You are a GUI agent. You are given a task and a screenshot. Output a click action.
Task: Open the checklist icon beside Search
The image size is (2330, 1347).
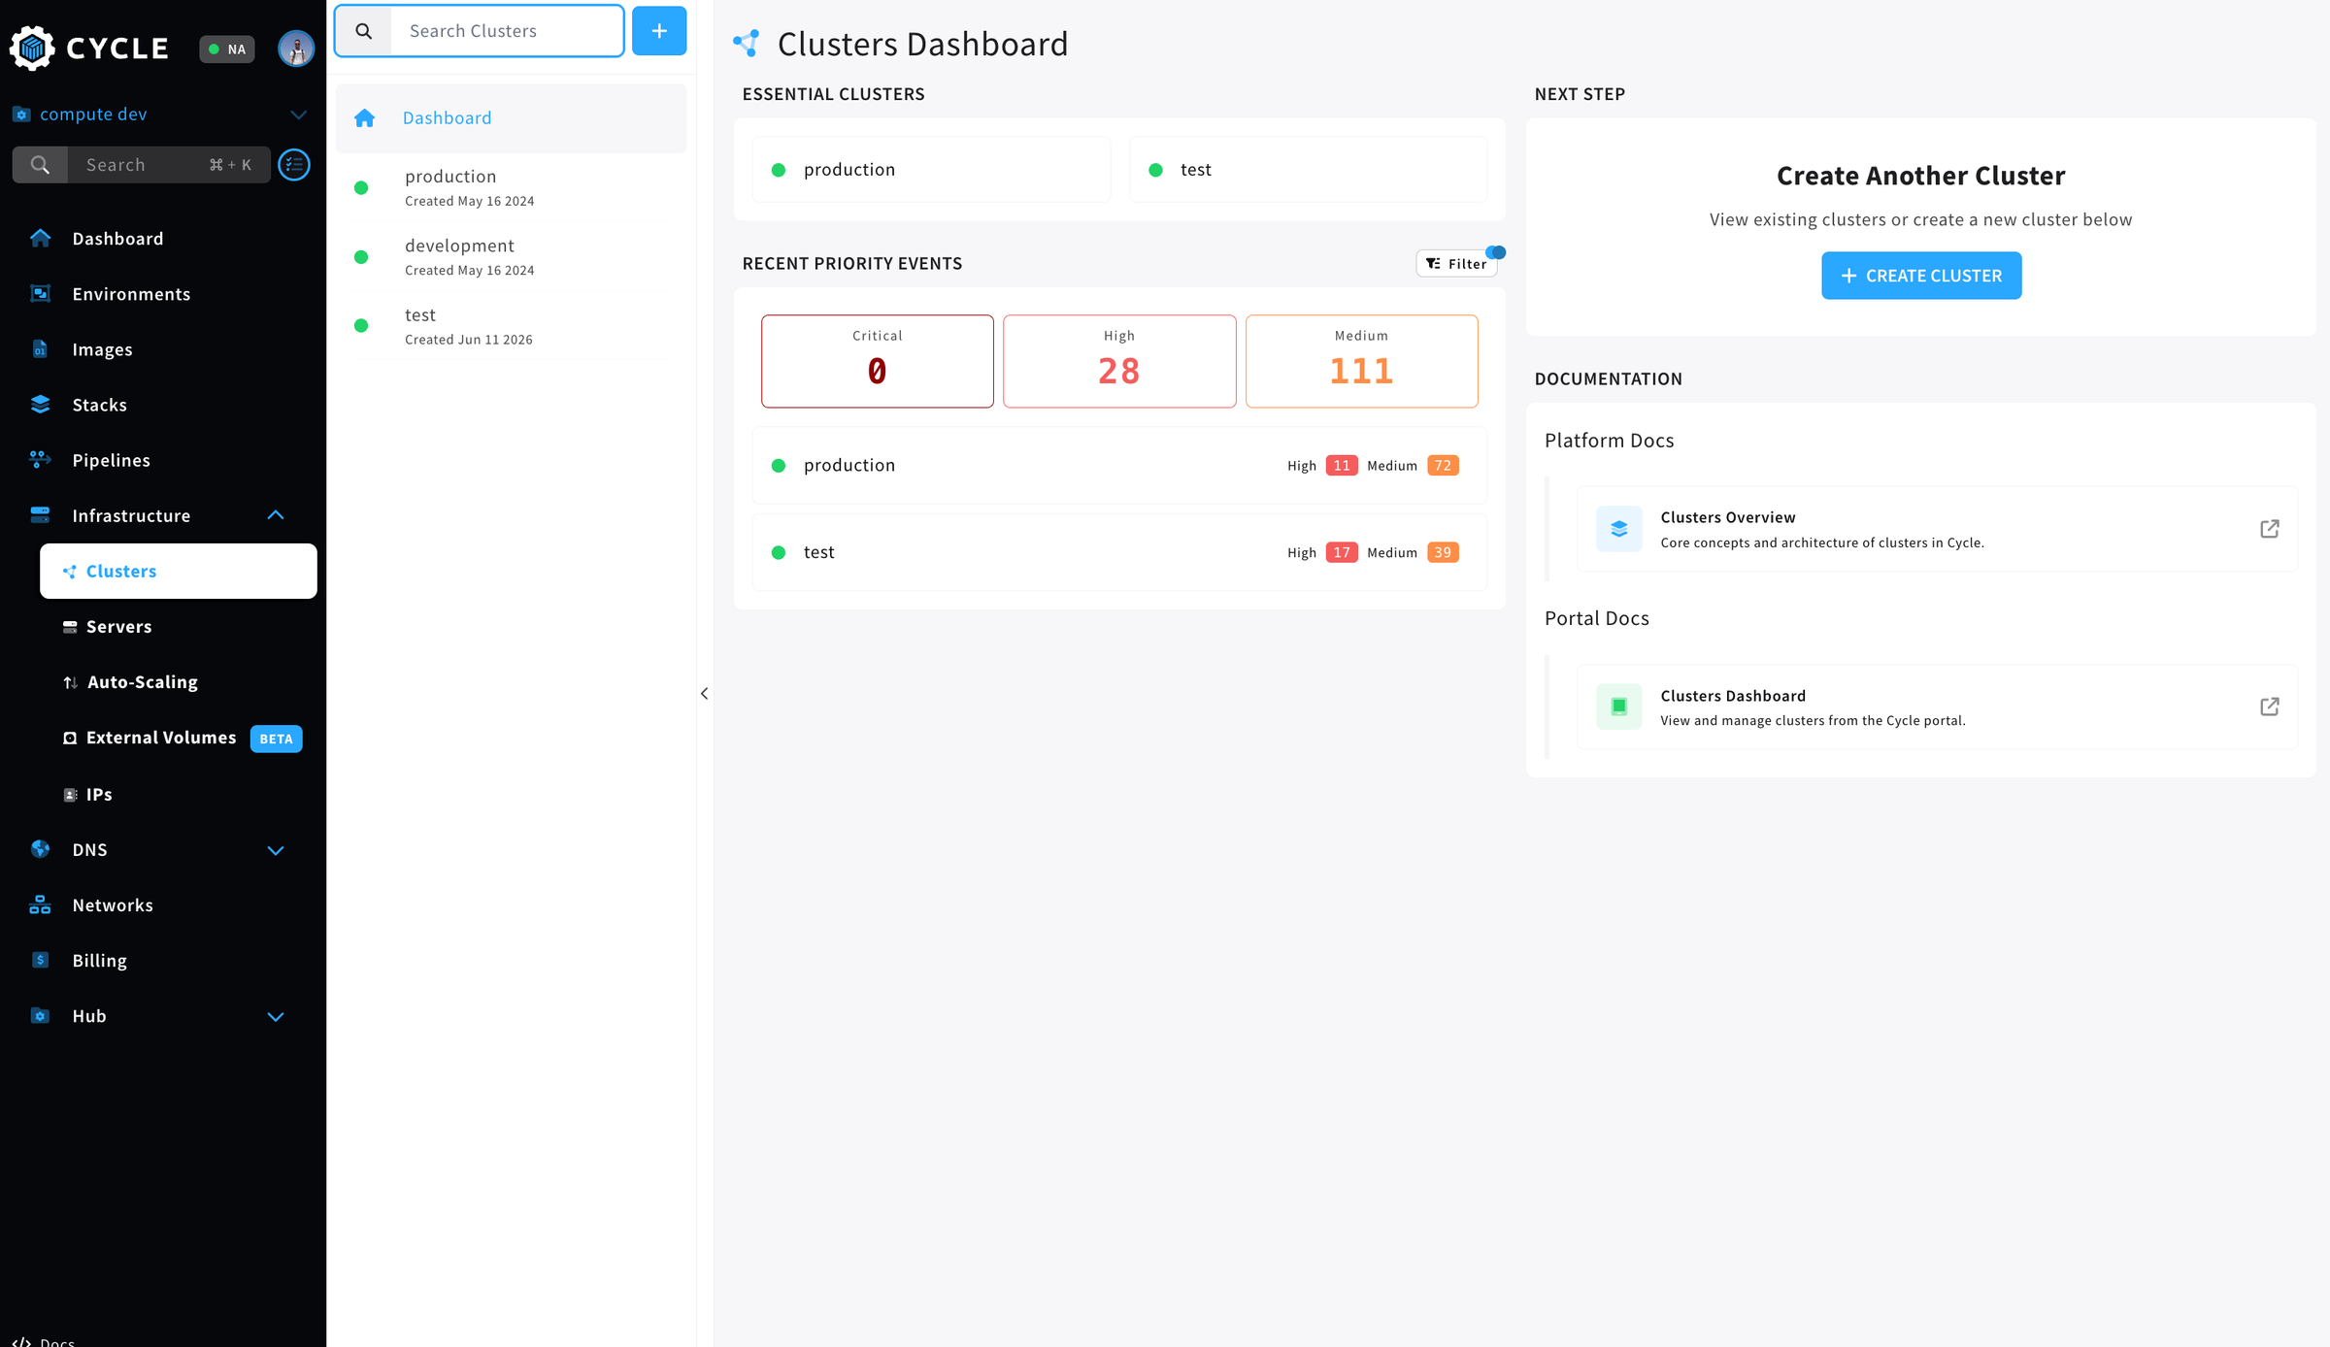(294, 165)
